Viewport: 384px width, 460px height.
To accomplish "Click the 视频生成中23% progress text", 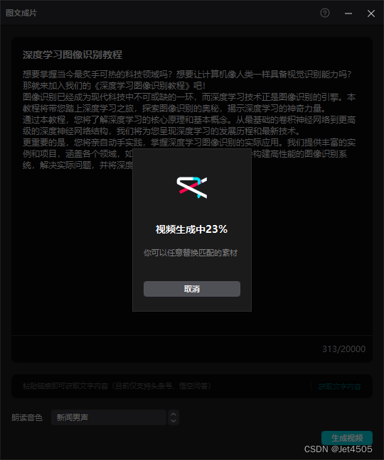I will (191, 229).
